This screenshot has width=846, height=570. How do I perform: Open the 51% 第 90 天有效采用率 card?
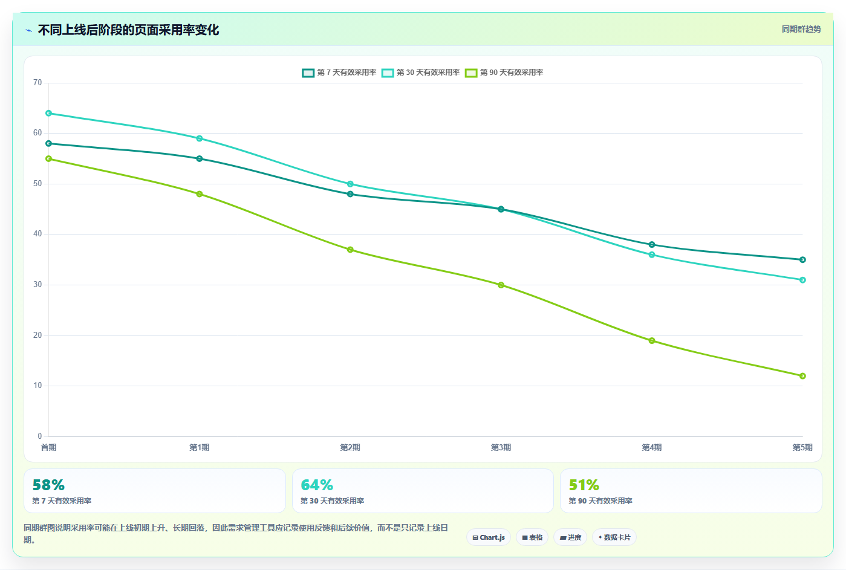click(x=691, y=491)
